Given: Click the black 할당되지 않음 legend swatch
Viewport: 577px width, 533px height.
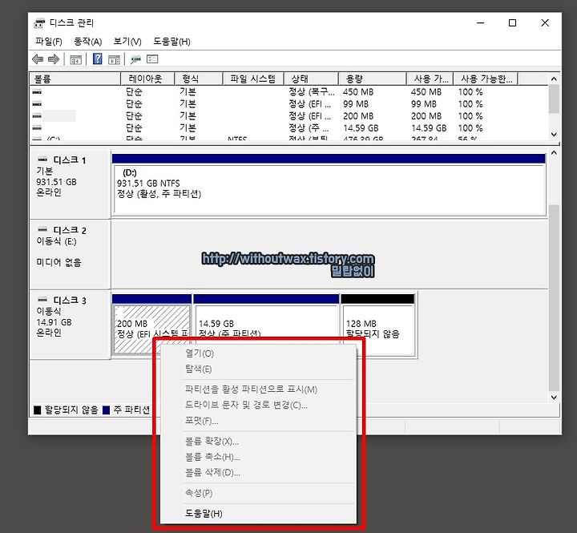Looking at the screenshot, I should click(37, 410).
